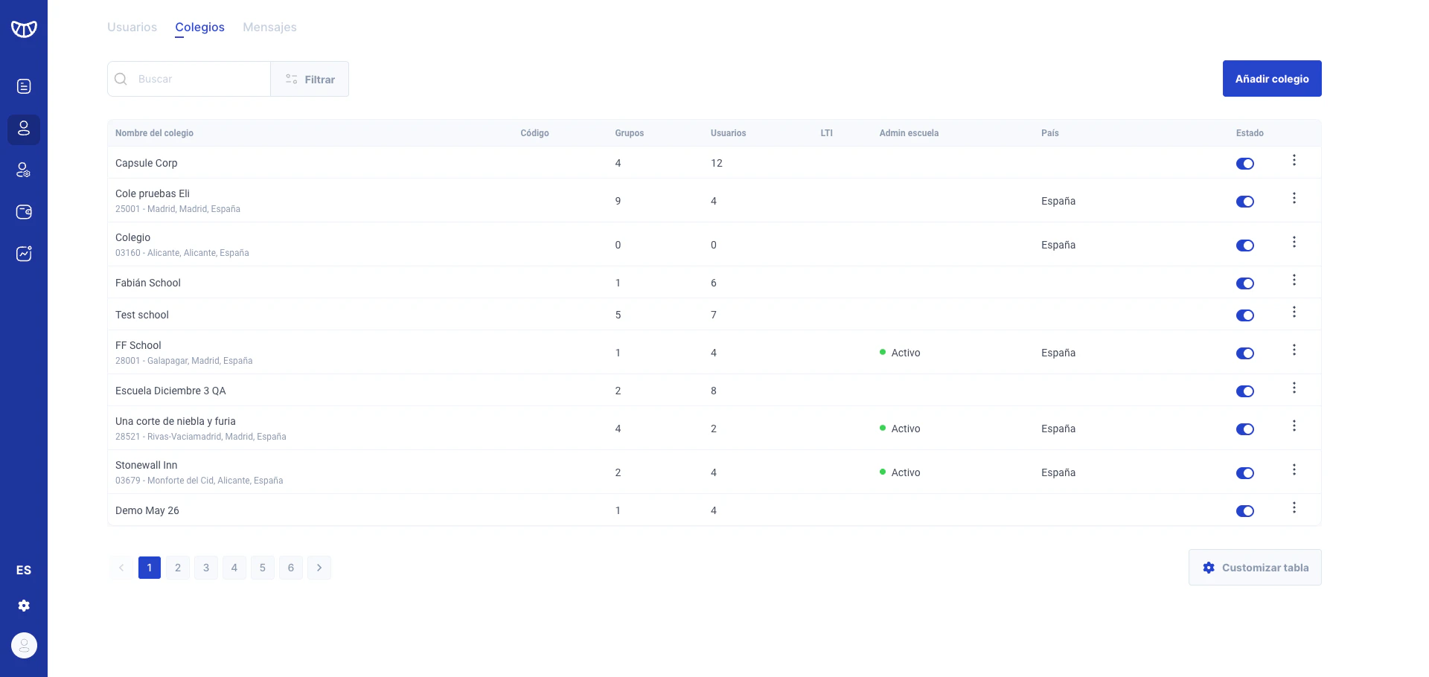
Task: Open the settings gear in sidebar
Action: (x=24, y=606)
